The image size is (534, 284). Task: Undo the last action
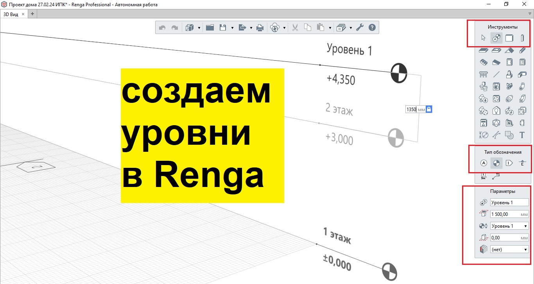pyautogui.click(x=162, y=28)
